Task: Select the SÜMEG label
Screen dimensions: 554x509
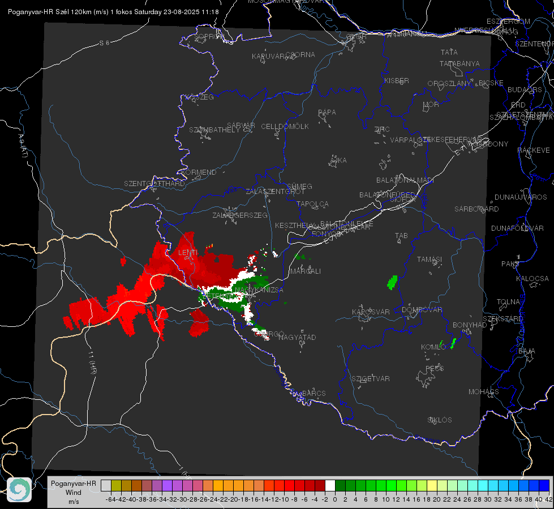Action: coord(299,186)
